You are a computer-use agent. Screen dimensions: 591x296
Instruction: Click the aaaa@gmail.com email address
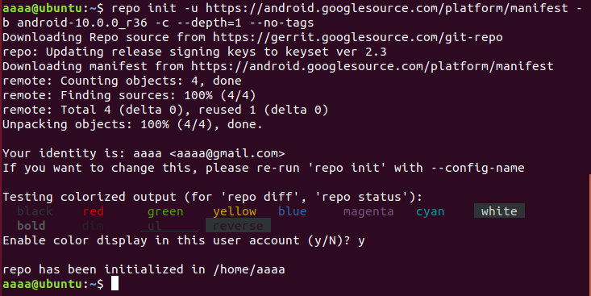(227, 153)
